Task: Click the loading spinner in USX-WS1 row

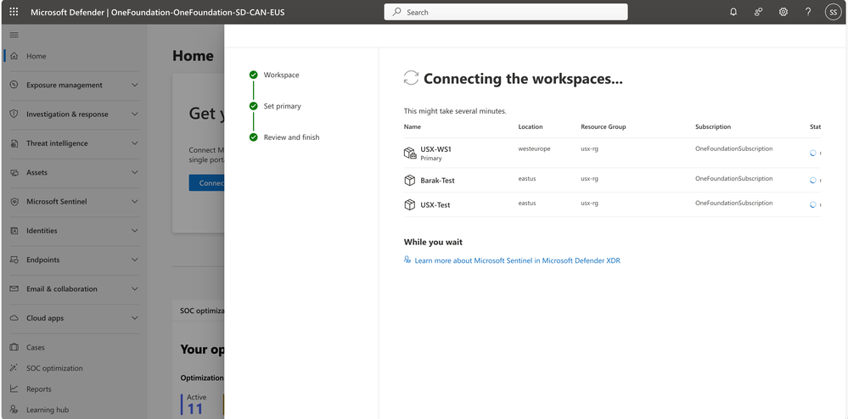Action: [x=813, y=153]
